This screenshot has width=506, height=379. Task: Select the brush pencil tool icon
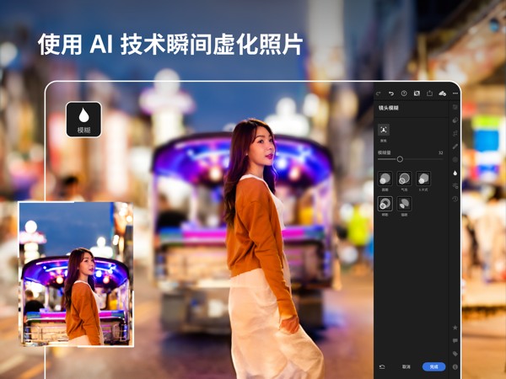[x=455, y=147]
